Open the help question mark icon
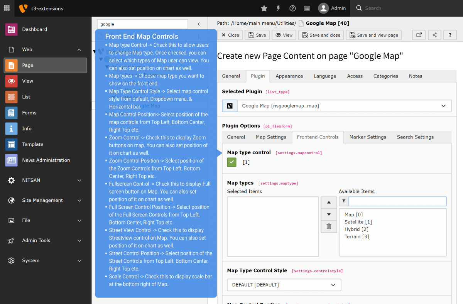Viewport: 463px width, 304px height. 292,8
